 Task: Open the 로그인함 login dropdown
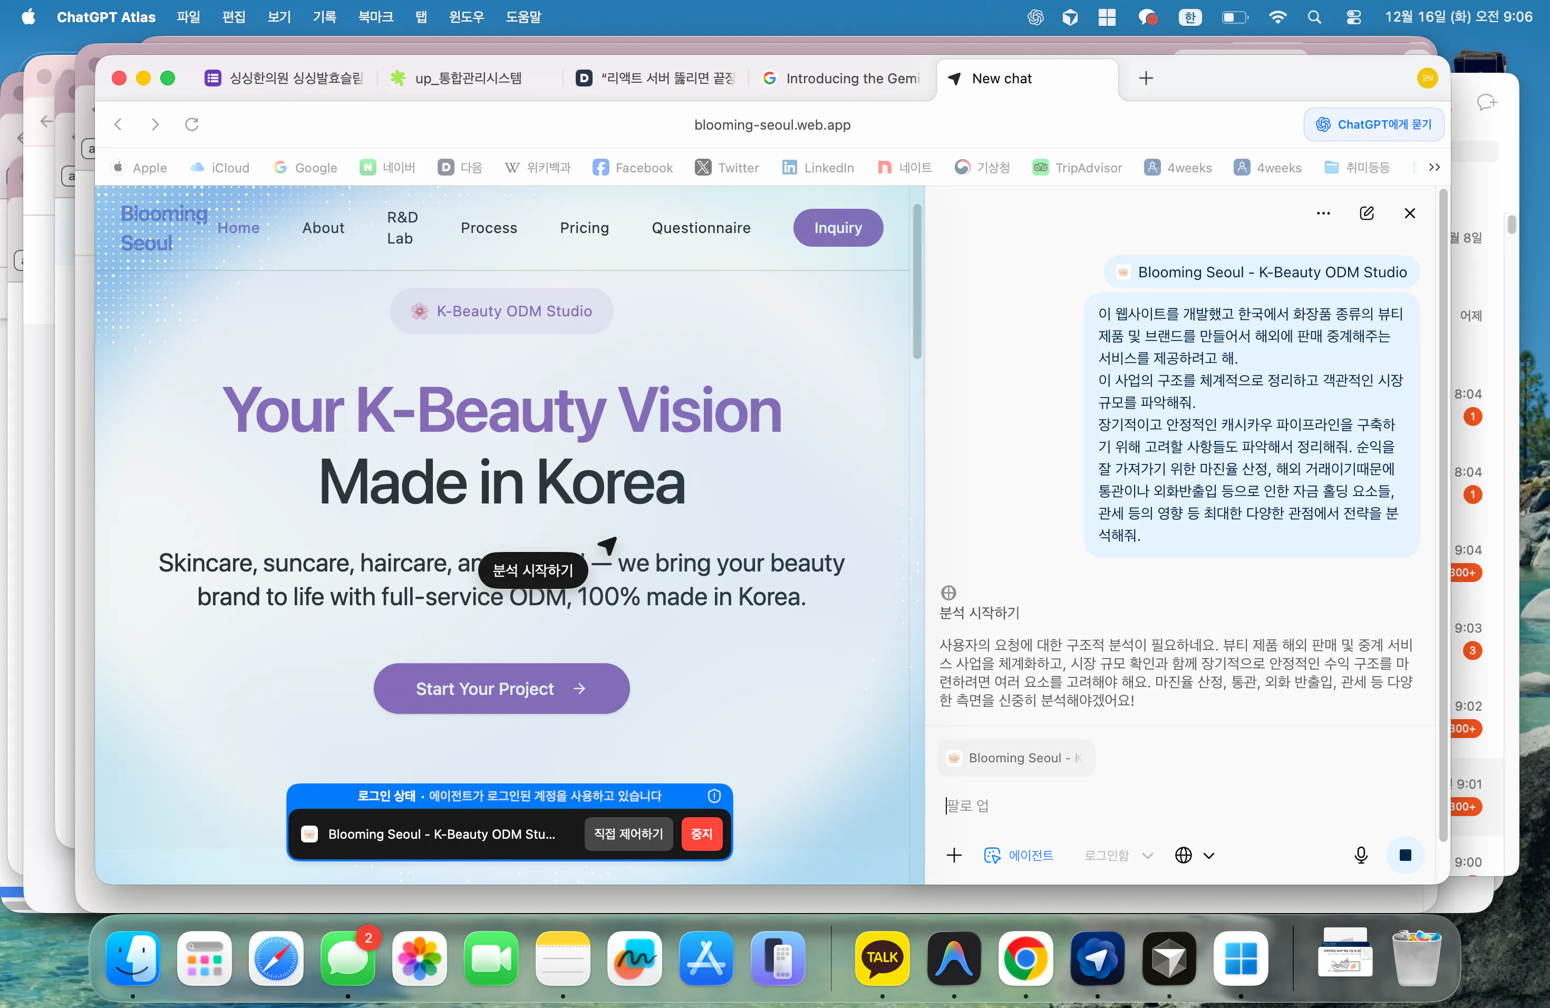click(x=1118, y=855)
